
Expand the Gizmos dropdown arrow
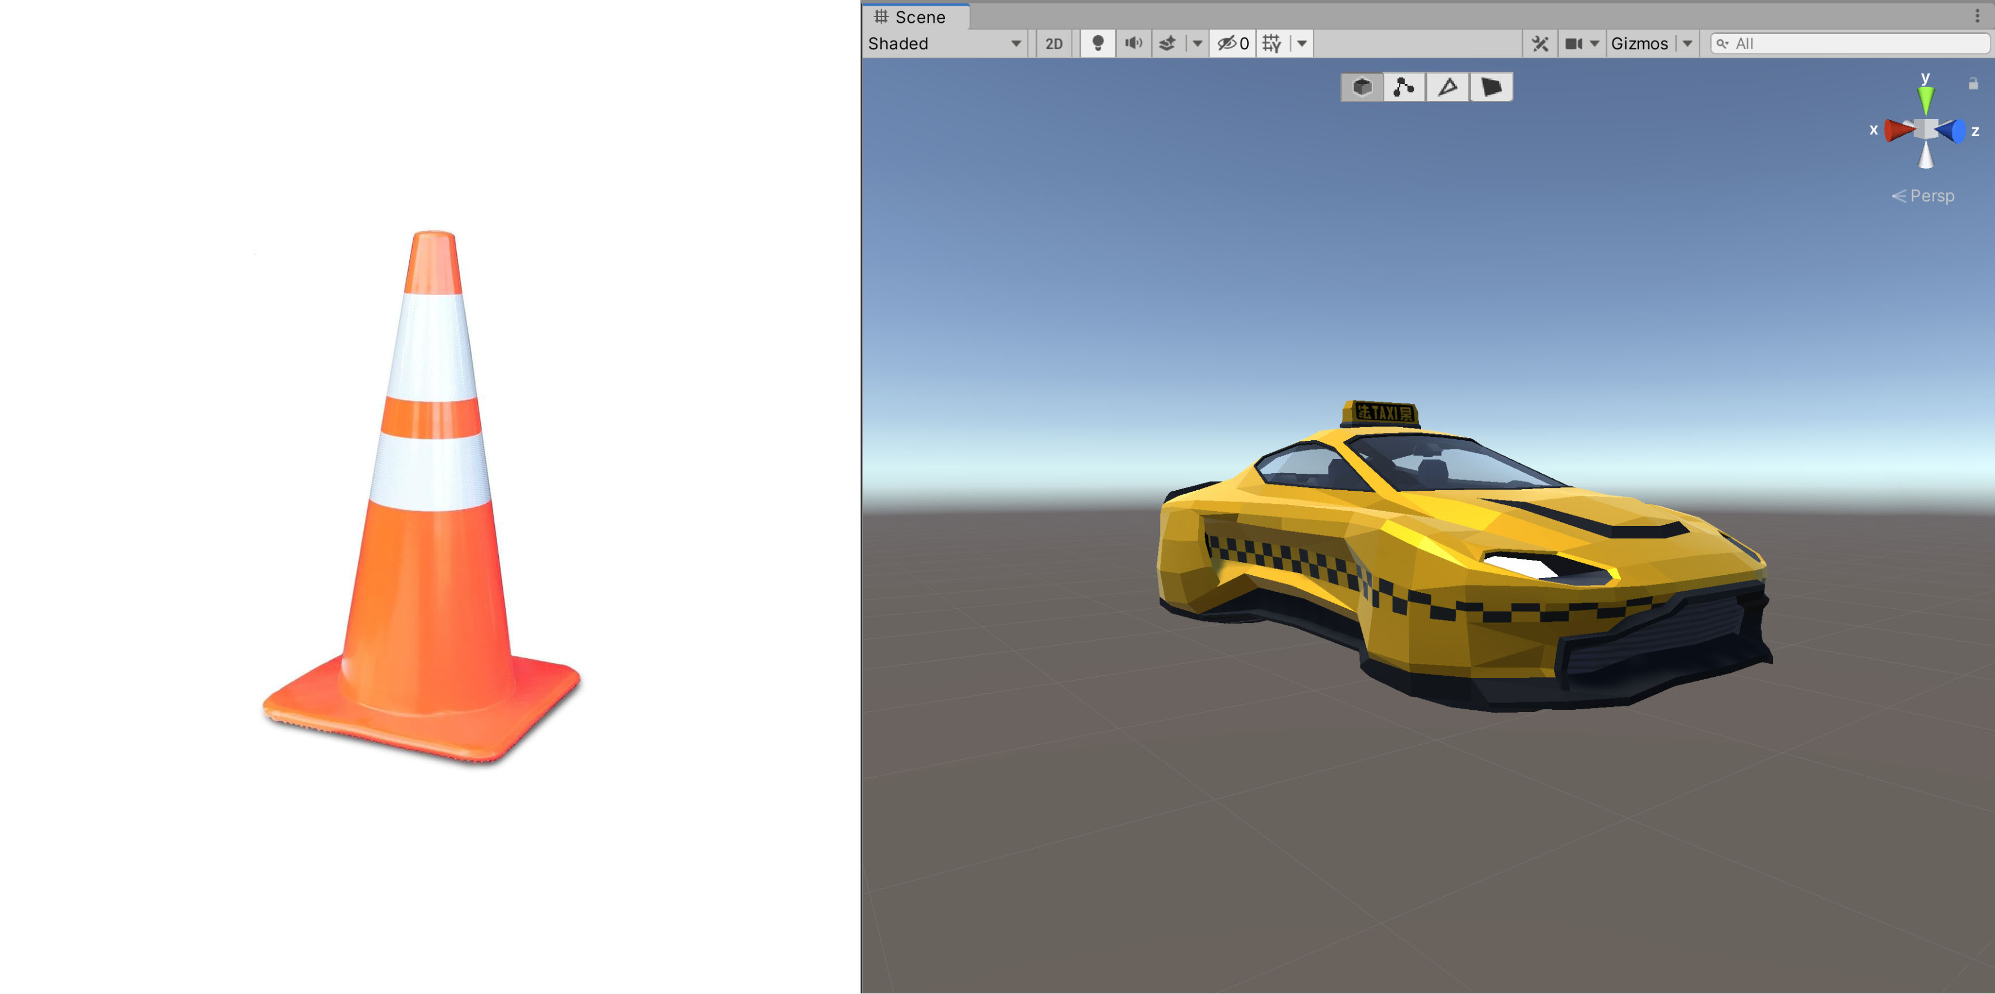(x=1687, y=43)
